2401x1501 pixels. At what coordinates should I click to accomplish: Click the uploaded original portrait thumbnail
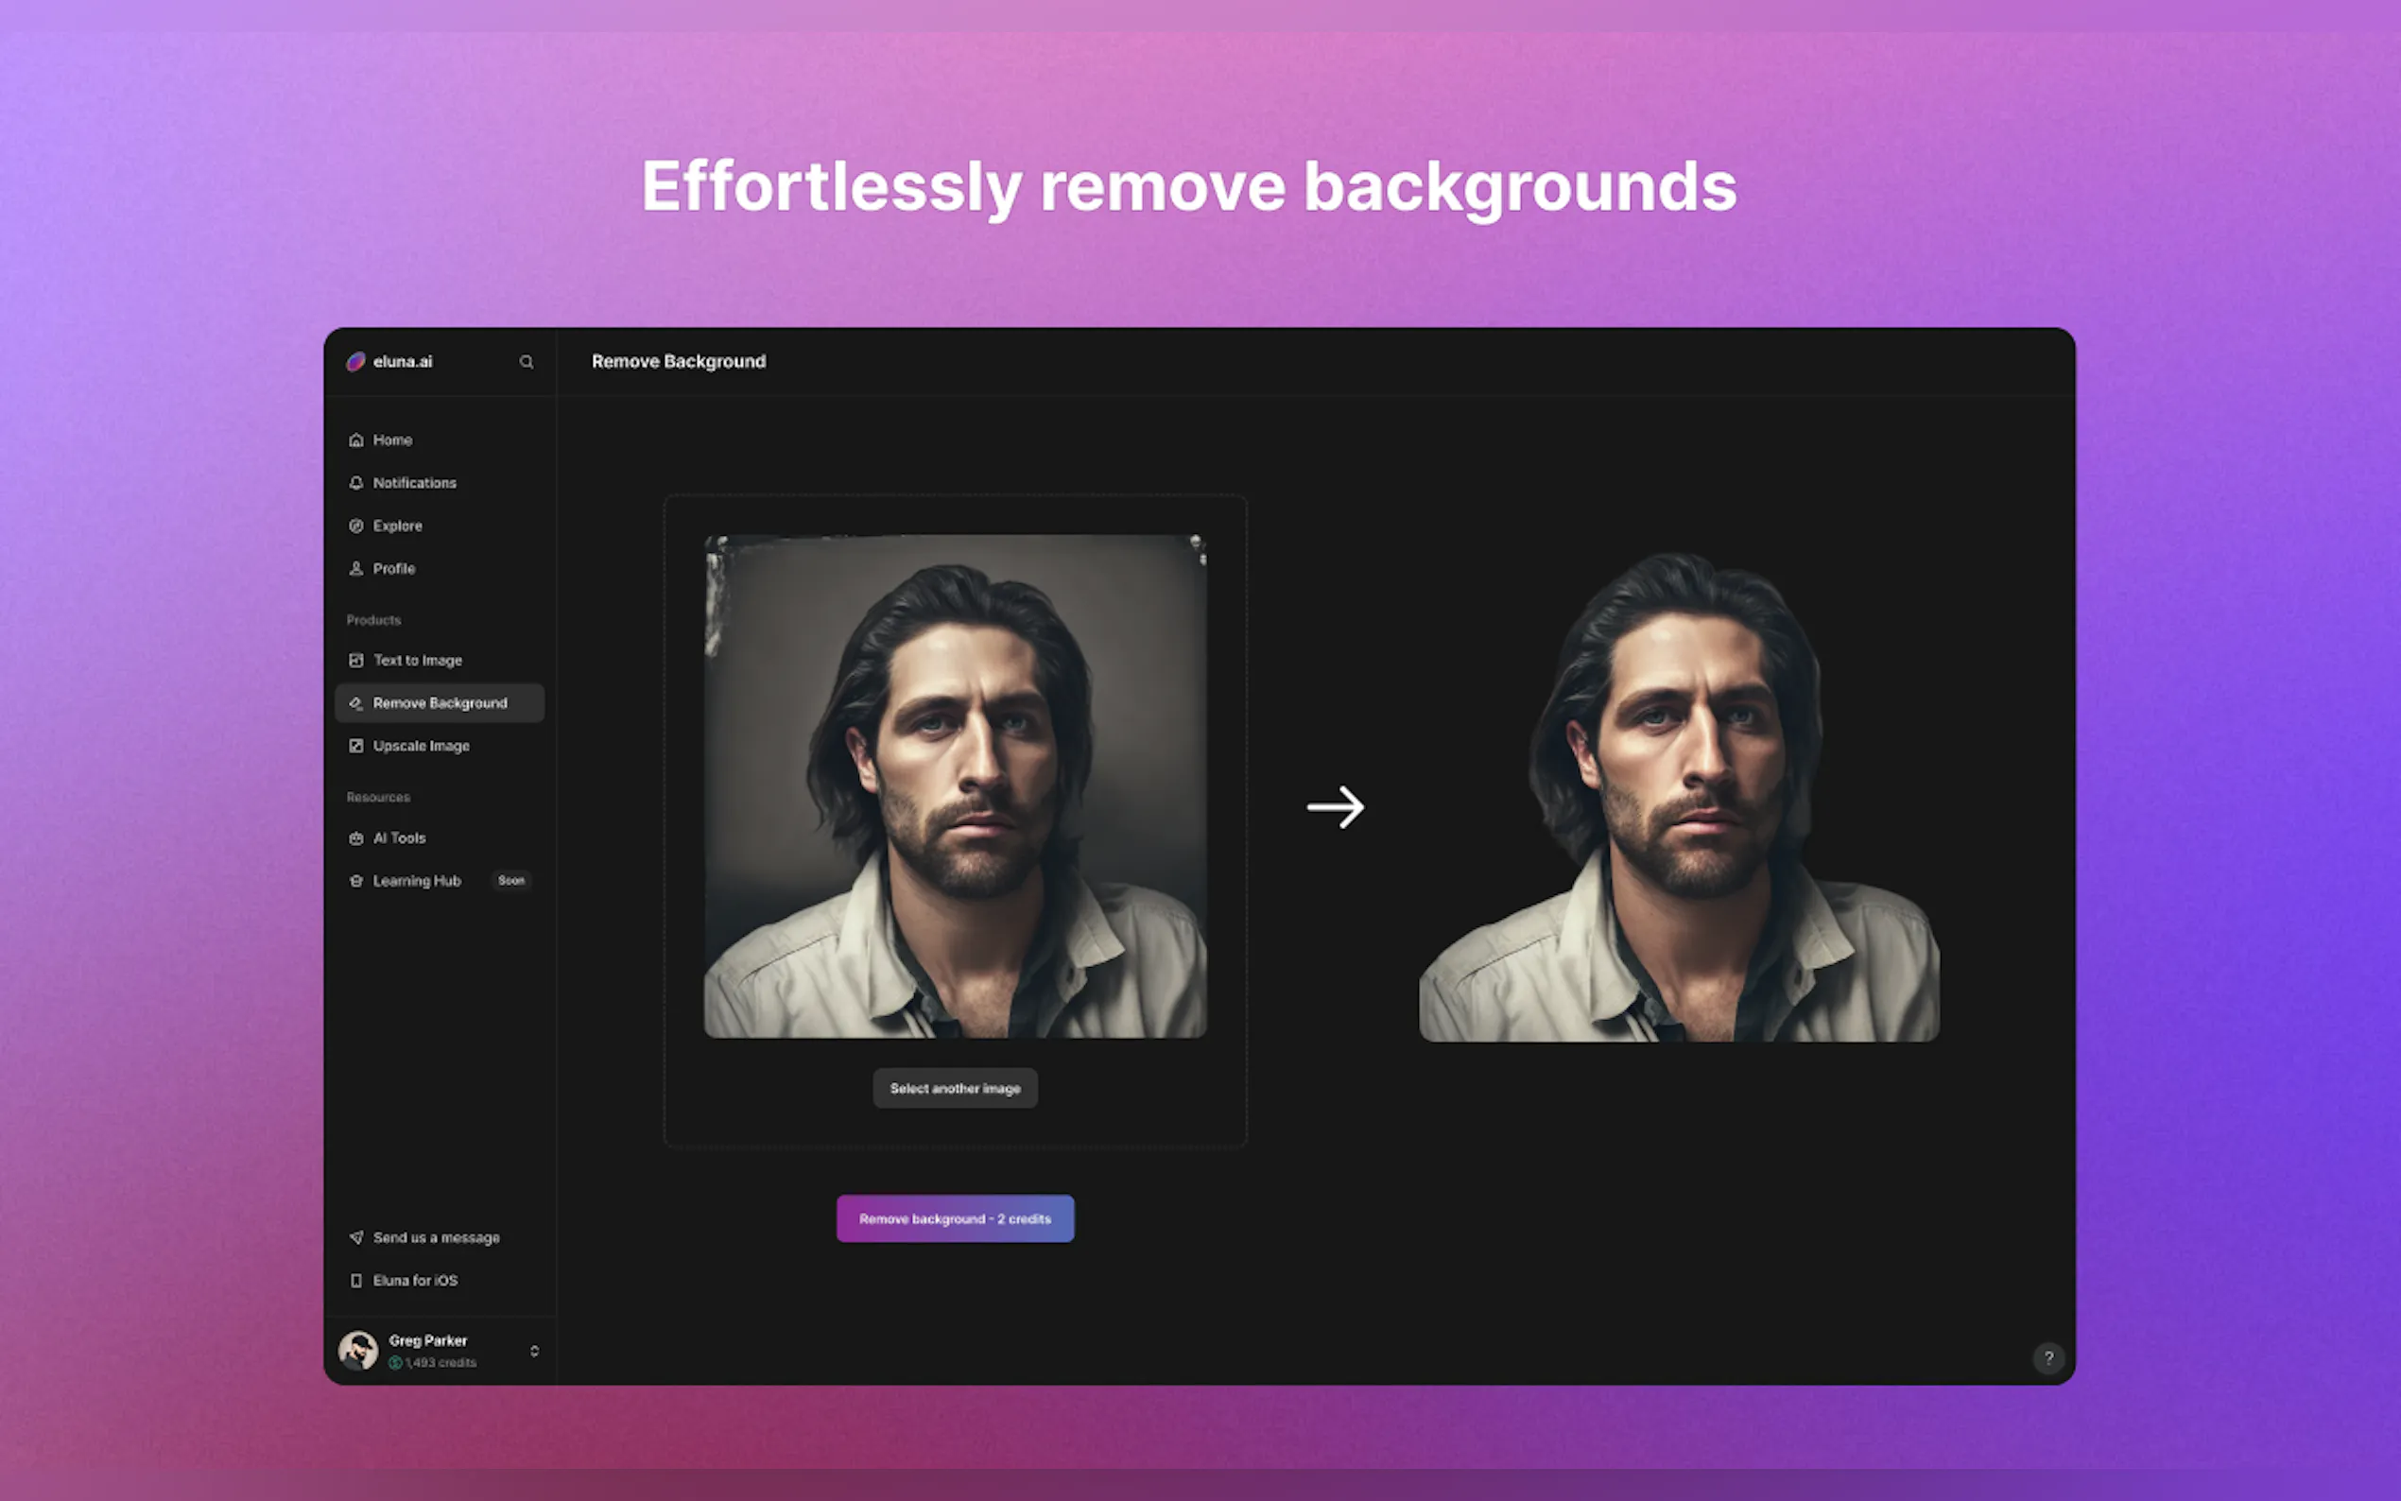[955, 786]
